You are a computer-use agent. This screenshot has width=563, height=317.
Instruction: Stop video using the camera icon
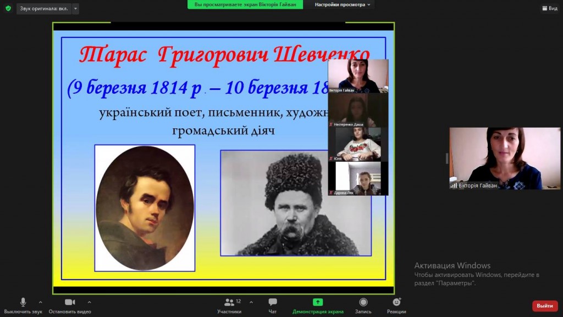tap(70, 302)
